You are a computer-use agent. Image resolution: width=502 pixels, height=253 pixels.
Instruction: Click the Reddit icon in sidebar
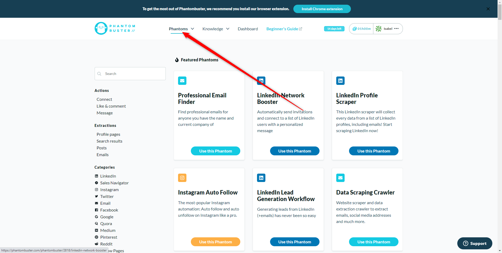tap(96, 244)
